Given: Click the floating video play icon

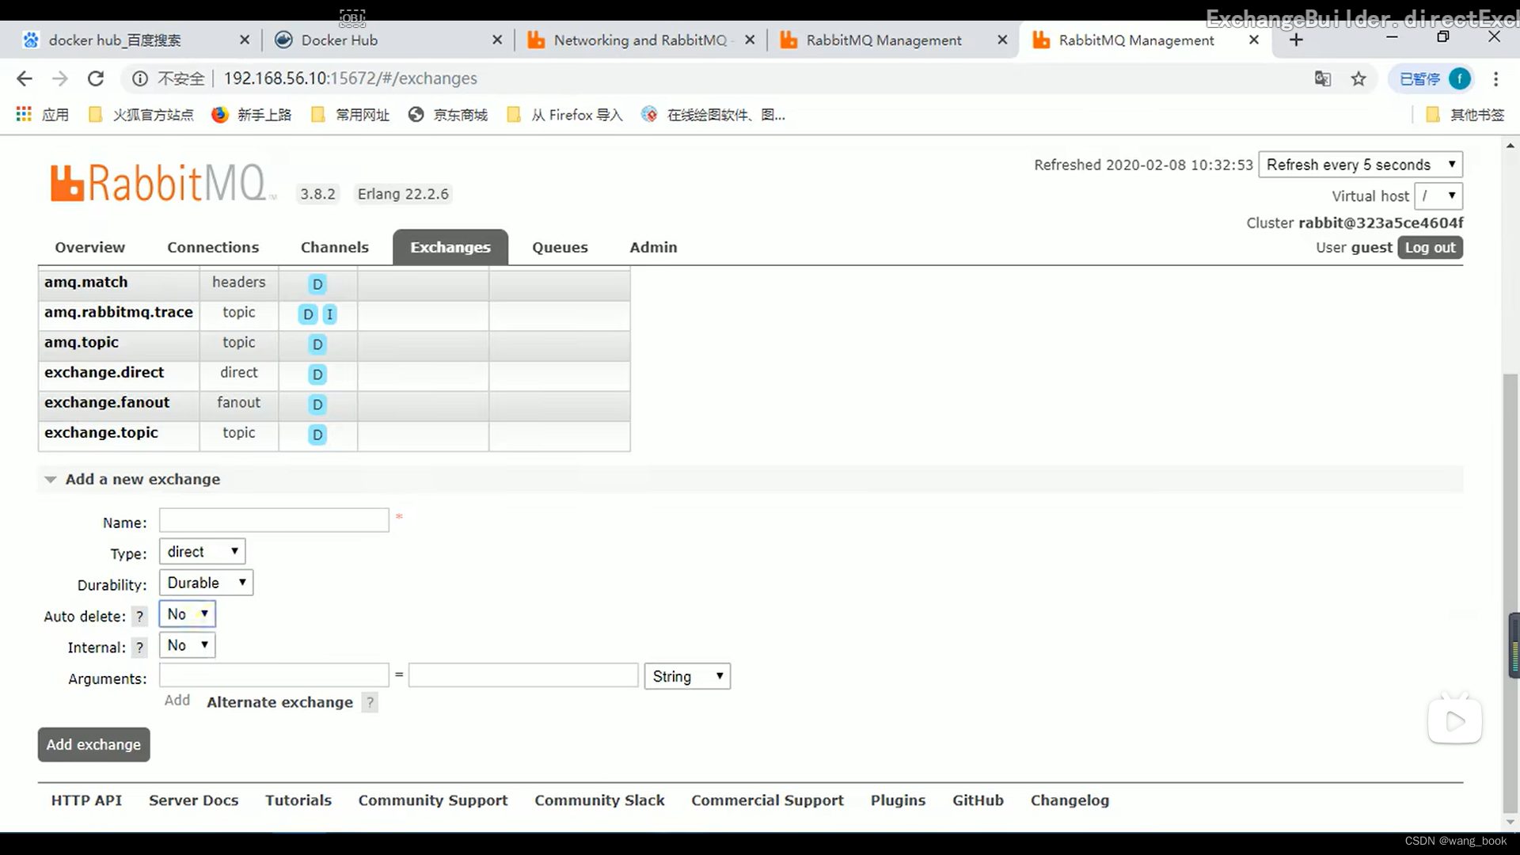Looking at the screenshot, I should [x=1455, y=720].
